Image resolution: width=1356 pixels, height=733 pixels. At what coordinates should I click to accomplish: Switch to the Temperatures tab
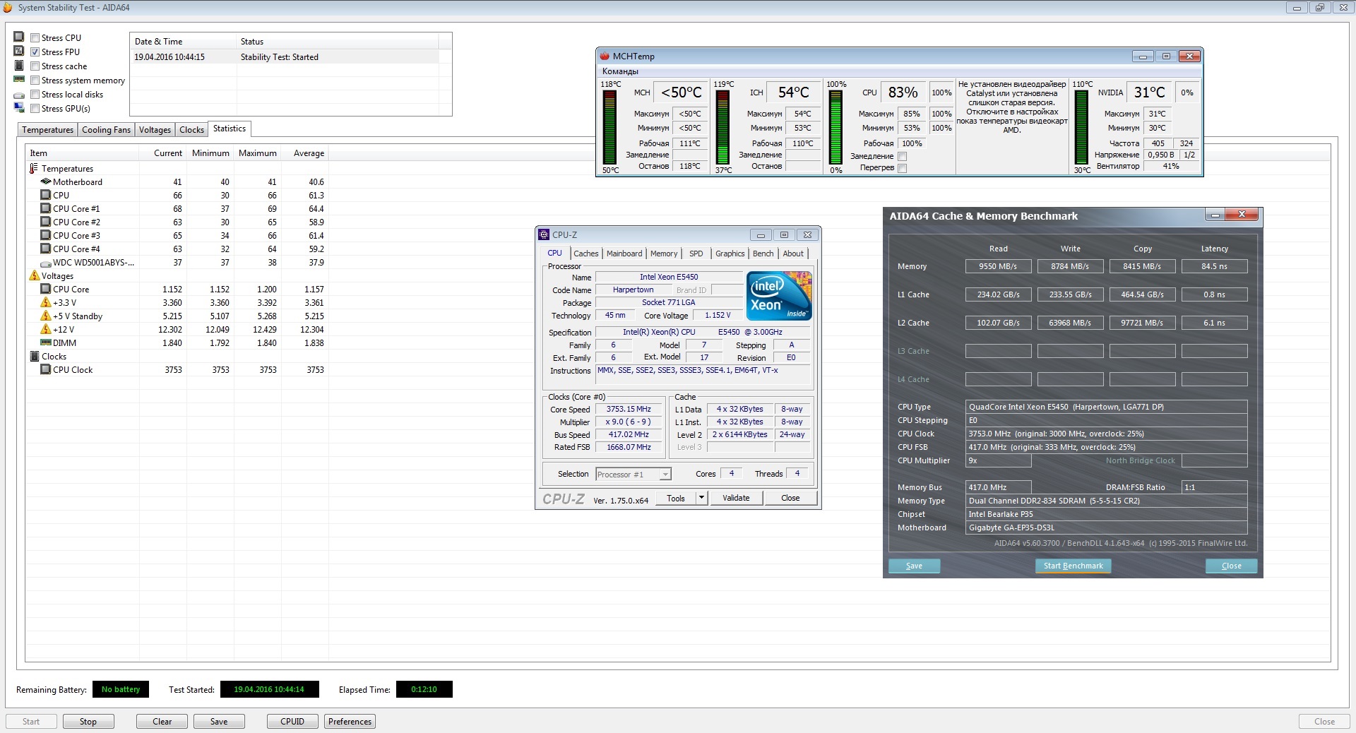(x=47, y=130)
